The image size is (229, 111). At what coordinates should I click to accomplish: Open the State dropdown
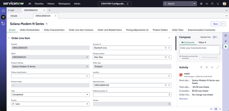click(50, 95)
